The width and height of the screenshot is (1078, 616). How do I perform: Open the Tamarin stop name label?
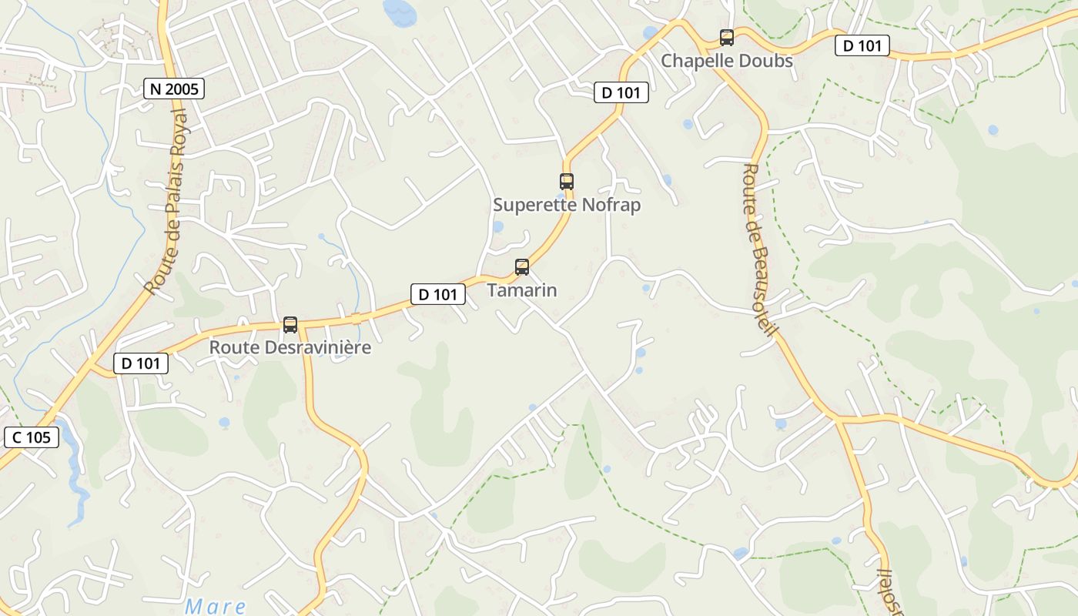[522, 290]
